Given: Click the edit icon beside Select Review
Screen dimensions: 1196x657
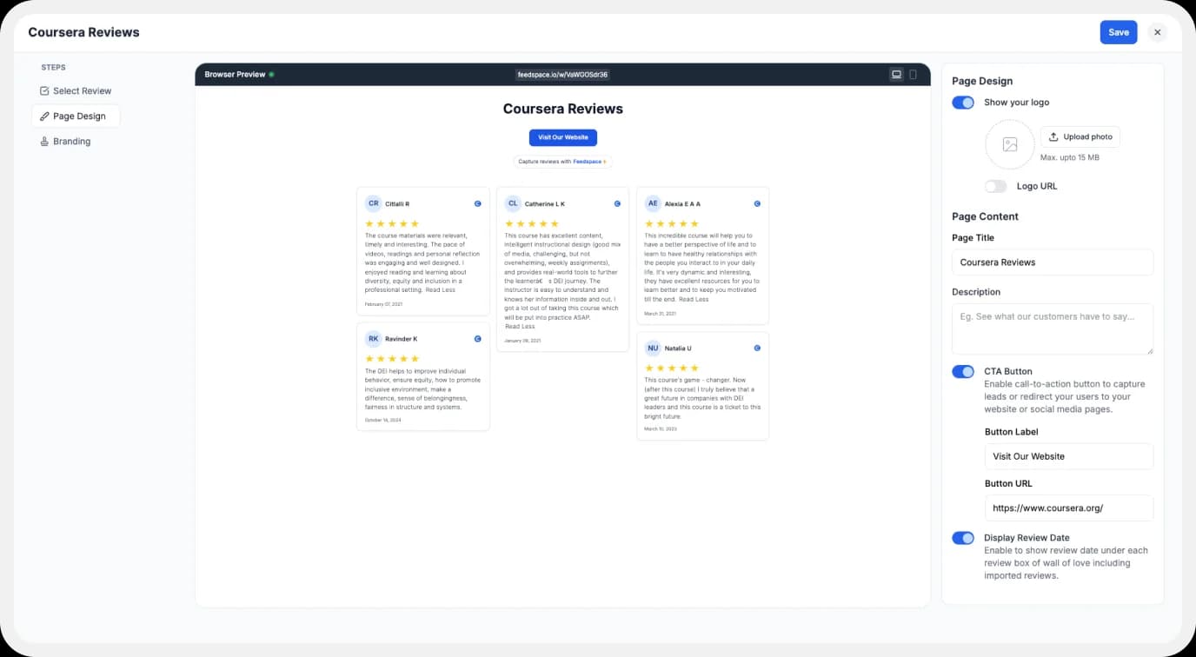Looking at the screenshot, I should point(43,90).
